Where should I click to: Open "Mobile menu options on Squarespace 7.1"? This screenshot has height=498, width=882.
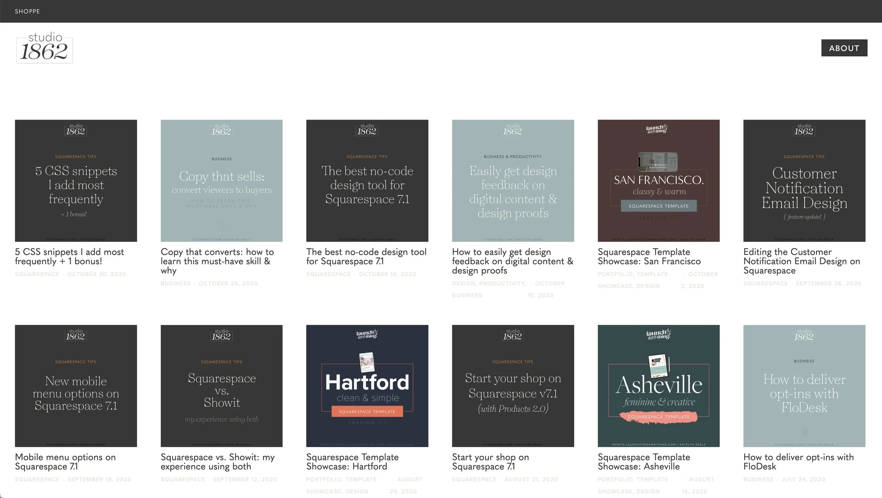pos(65,462)
